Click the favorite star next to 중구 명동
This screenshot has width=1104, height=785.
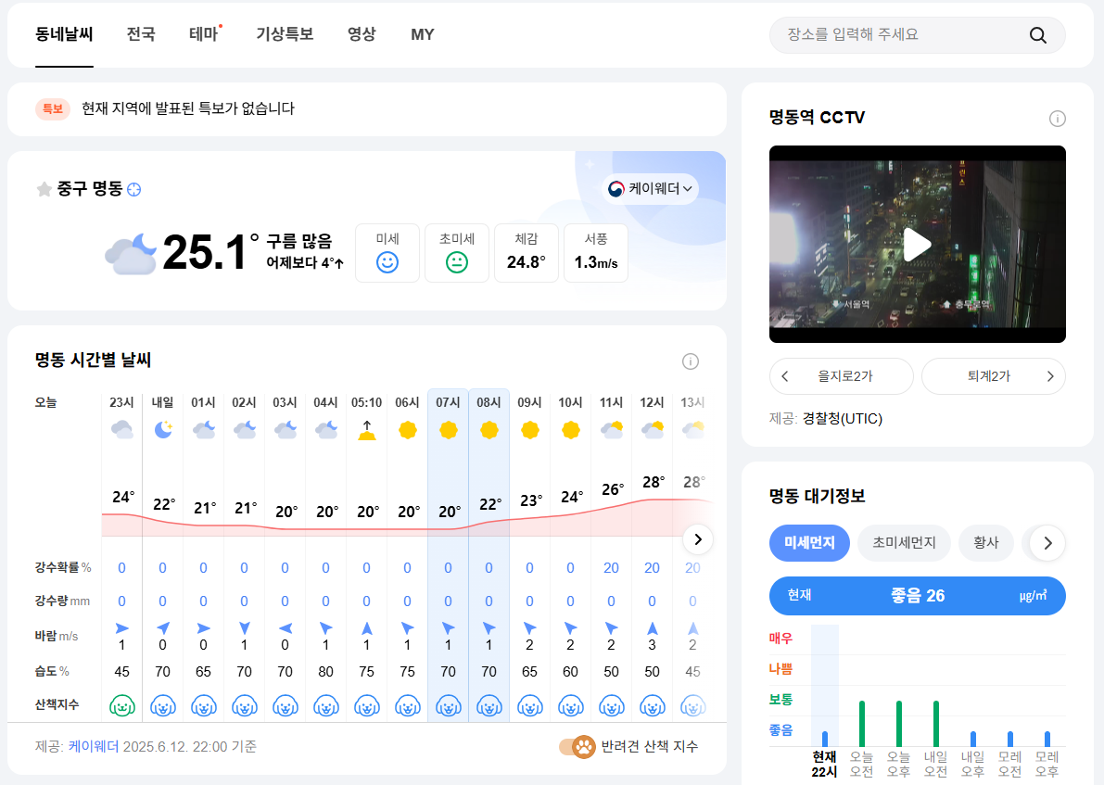click(44, 189)
